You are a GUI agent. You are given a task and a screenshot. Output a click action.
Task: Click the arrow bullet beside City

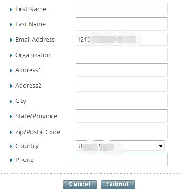(x=11, y=101)
